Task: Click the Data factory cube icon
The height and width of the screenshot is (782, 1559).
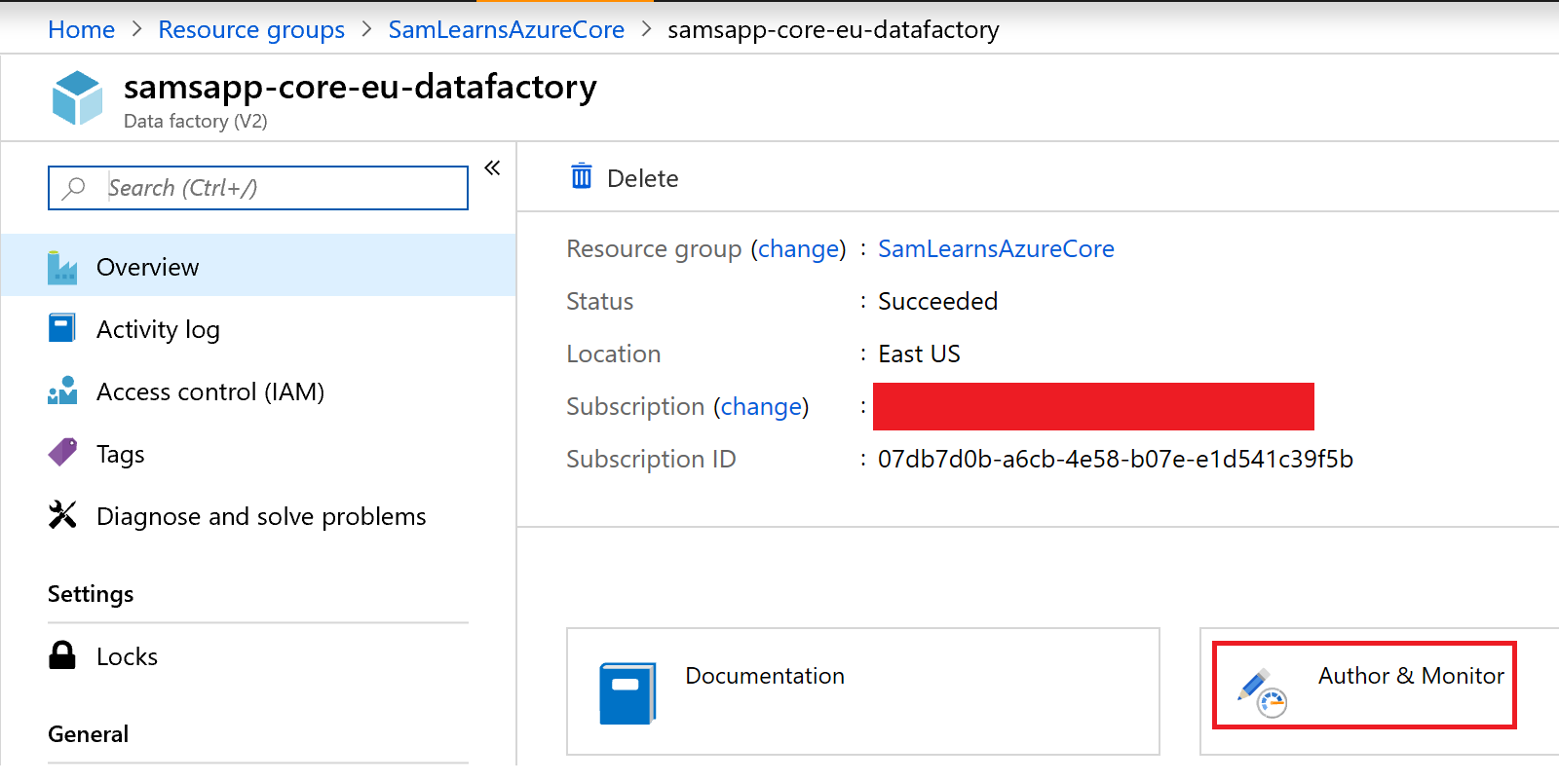Action: point(77,97)
